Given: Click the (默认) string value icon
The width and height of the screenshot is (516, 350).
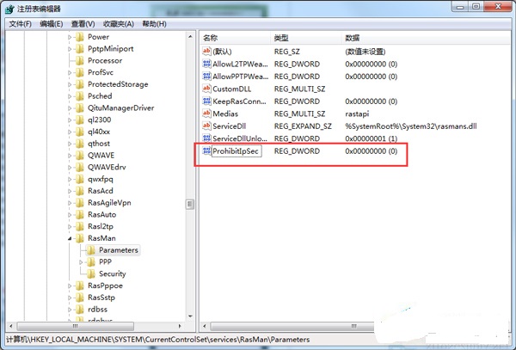Looking at the screenshot, I should pyautogui.click(x=206, y=51).
